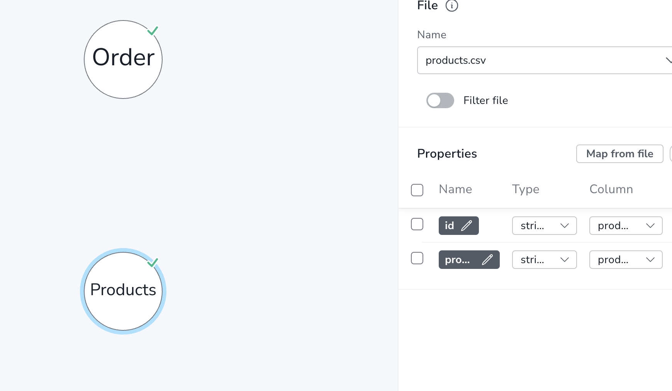The width and height of the screenshot is (672, 391).
Task: Click the pro... property tag
Action: [x=469, y=260]
